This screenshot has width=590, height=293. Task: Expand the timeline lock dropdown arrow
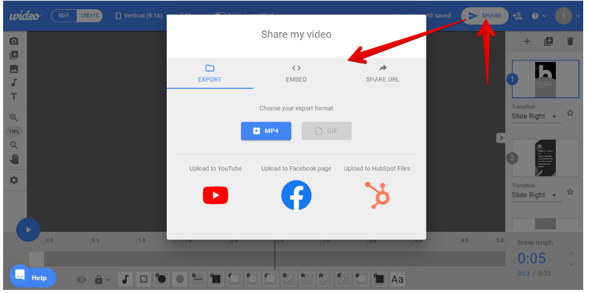click(x=108, y=280)
